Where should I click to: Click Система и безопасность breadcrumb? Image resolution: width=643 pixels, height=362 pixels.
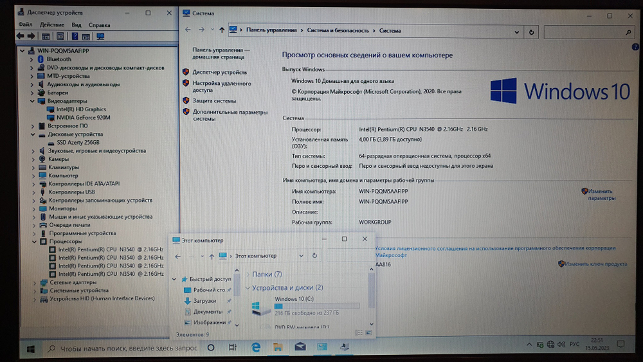(338, 30)
